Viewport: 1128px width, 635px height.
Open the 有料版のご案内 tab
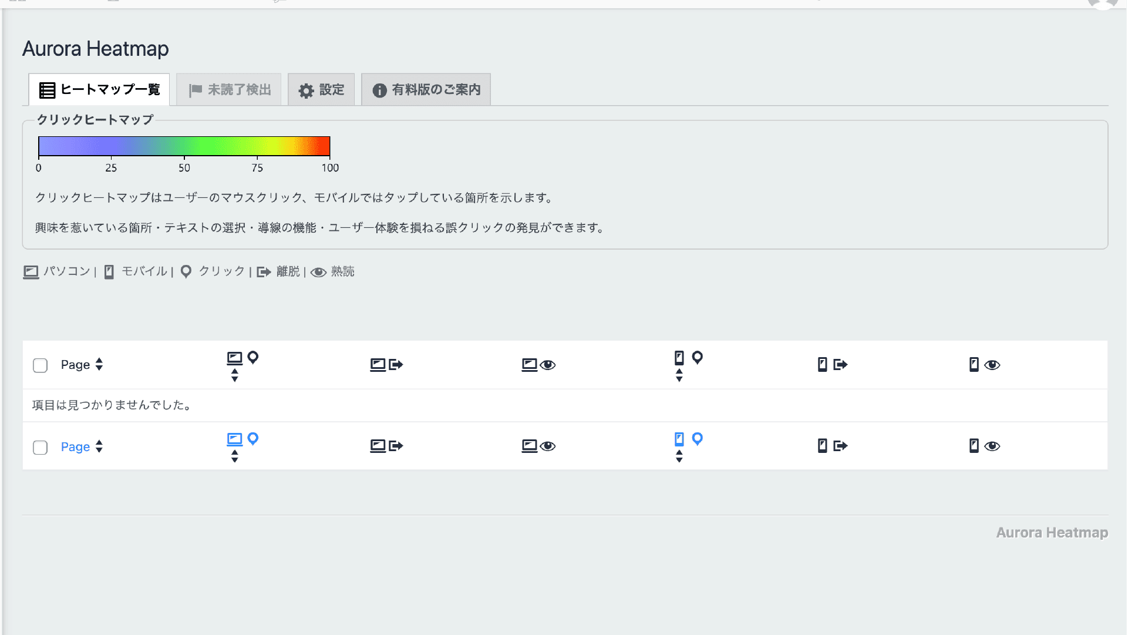tap(426, 90)
